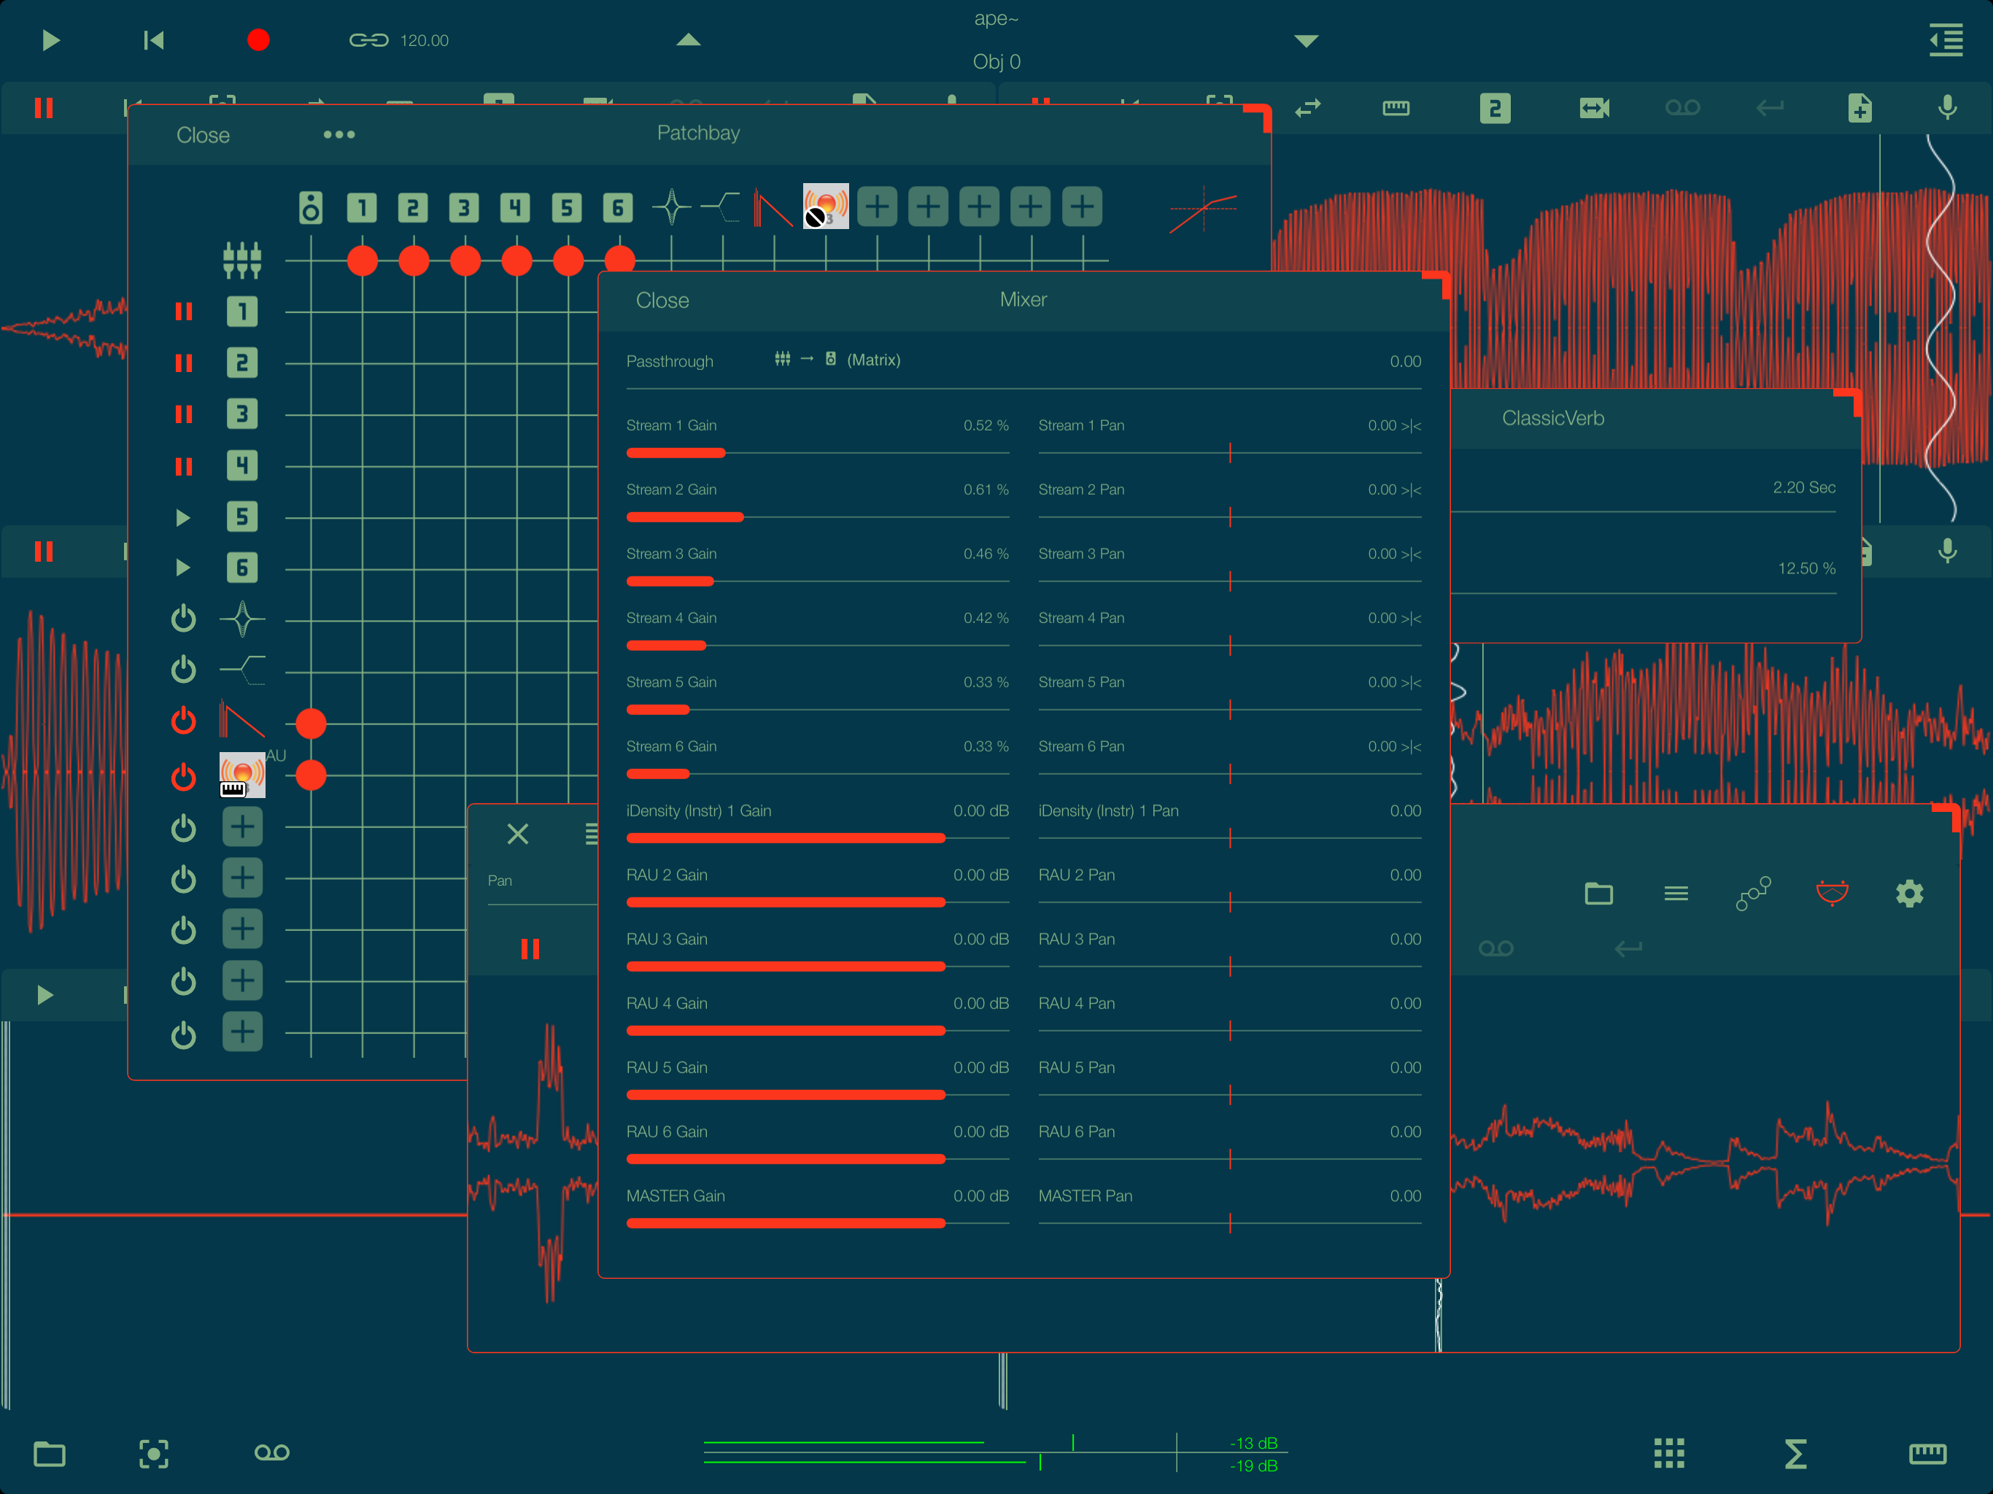1993x1494 pixels.
Task: Close the Patchbay panel
Action: (203, 135)
